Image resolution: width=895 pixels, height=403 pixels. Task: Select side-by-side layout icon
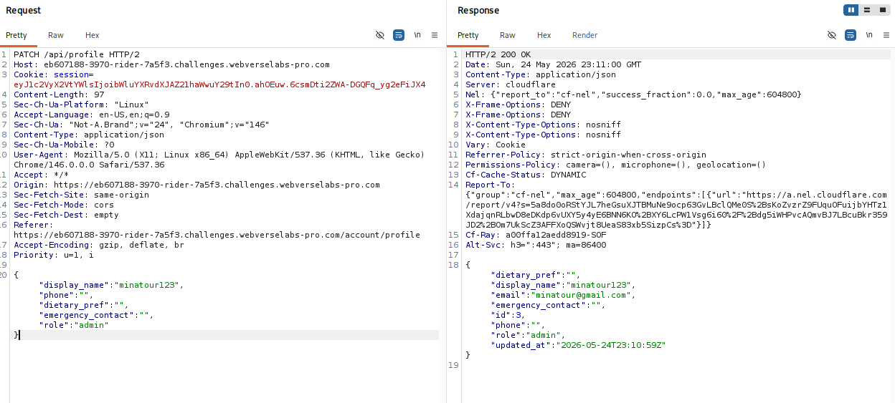tap(851, 10)
